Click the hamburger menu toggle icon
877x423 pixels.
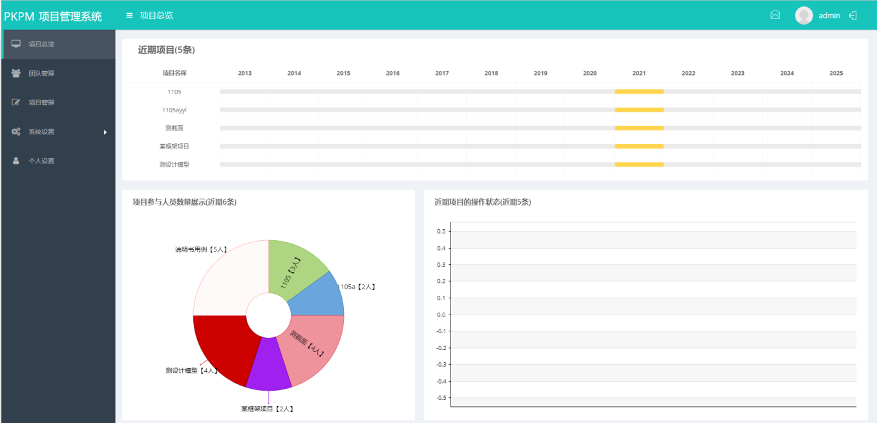click(129, 15)
